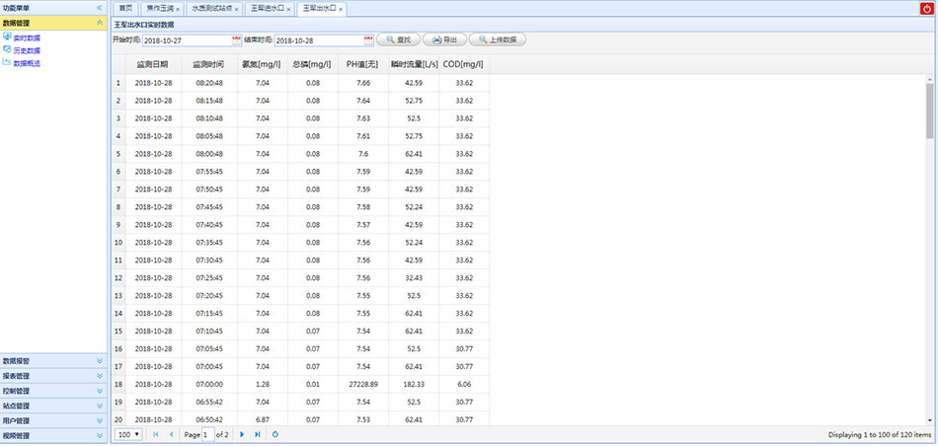The width and height of the screenshot is (938, 446).
Task: Click the page number input field
Action: point(209,434)
